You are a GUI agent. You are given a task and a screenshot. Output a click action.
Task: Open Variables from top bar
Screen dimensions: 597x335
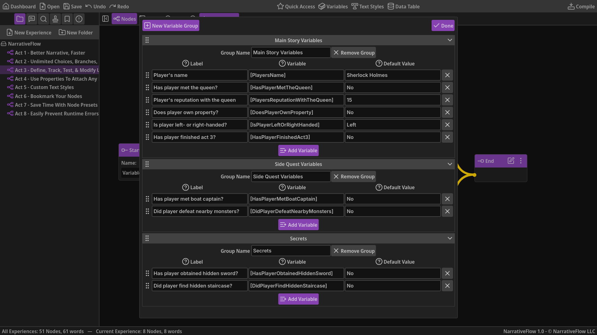333,6
